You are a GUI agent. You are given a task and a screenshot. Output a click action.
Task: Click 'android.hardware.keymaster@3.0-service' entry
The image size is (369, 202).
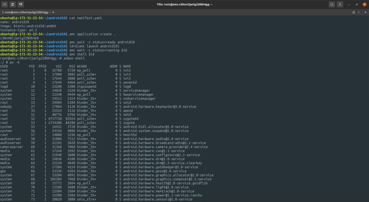coord(159,107)
